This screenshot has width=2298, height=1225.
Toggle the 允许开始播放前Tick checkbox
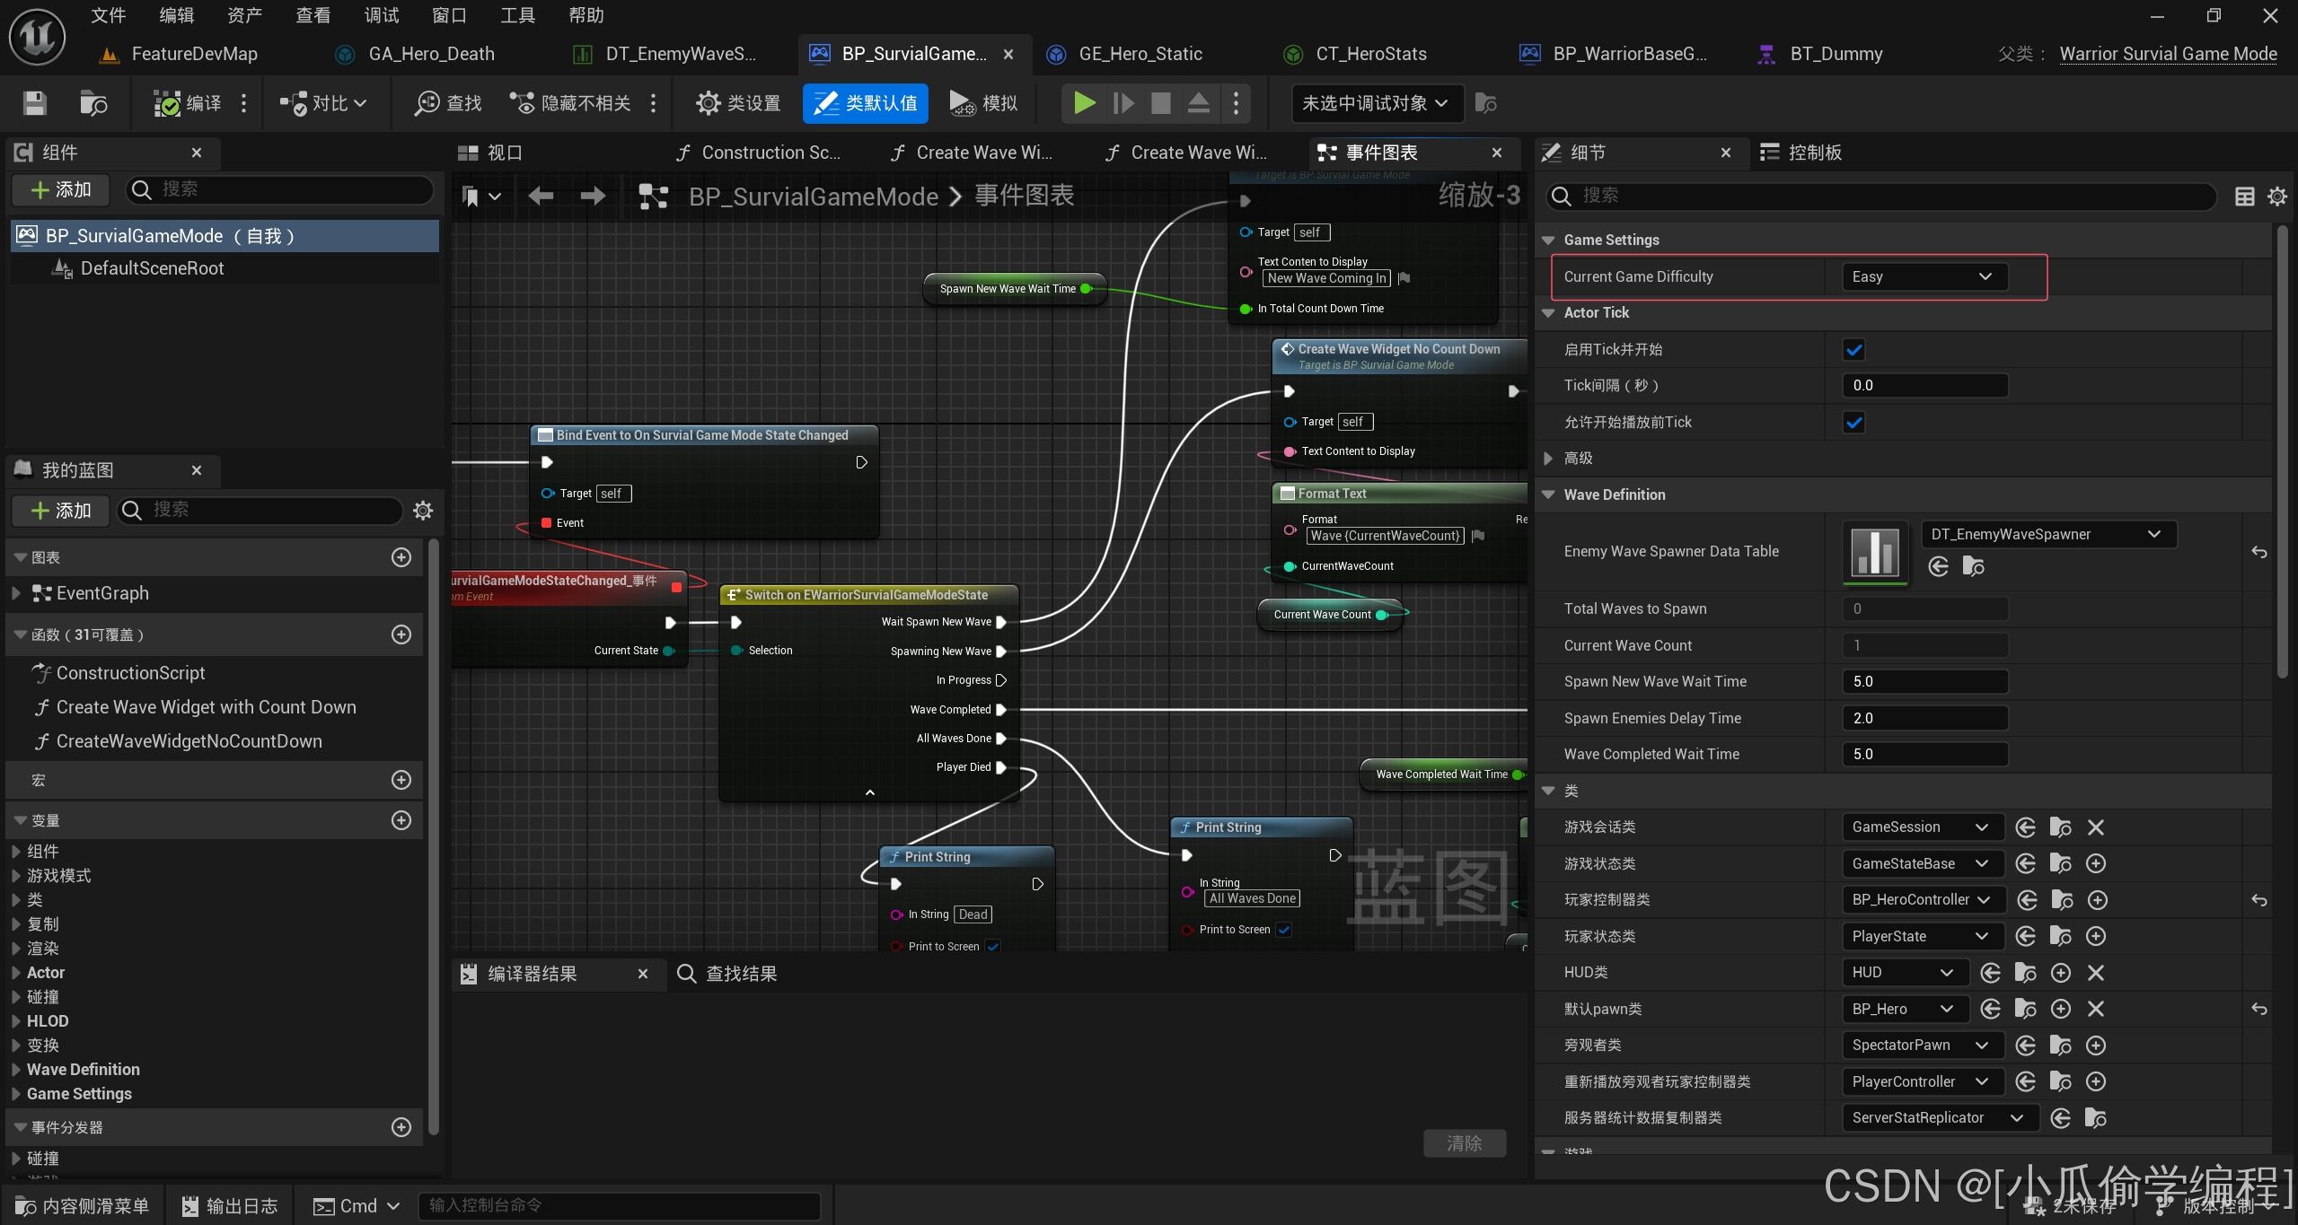pyautogui.click(x=1853, y=423)
